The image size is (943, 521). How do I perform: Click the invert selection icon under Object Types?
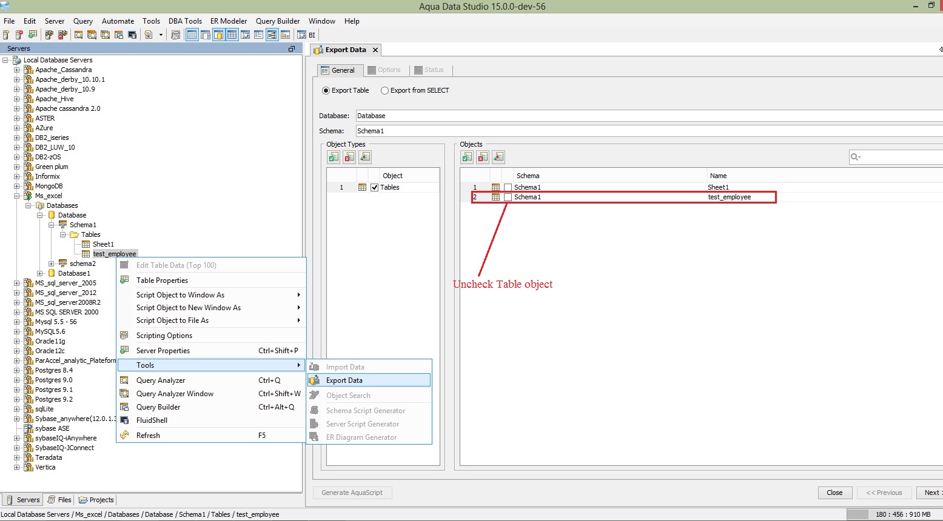365,158
